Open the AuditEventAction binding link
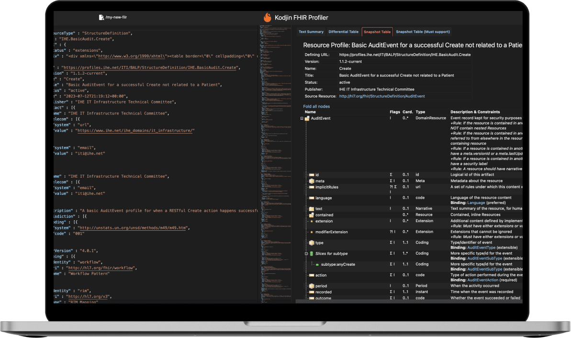 482,280
